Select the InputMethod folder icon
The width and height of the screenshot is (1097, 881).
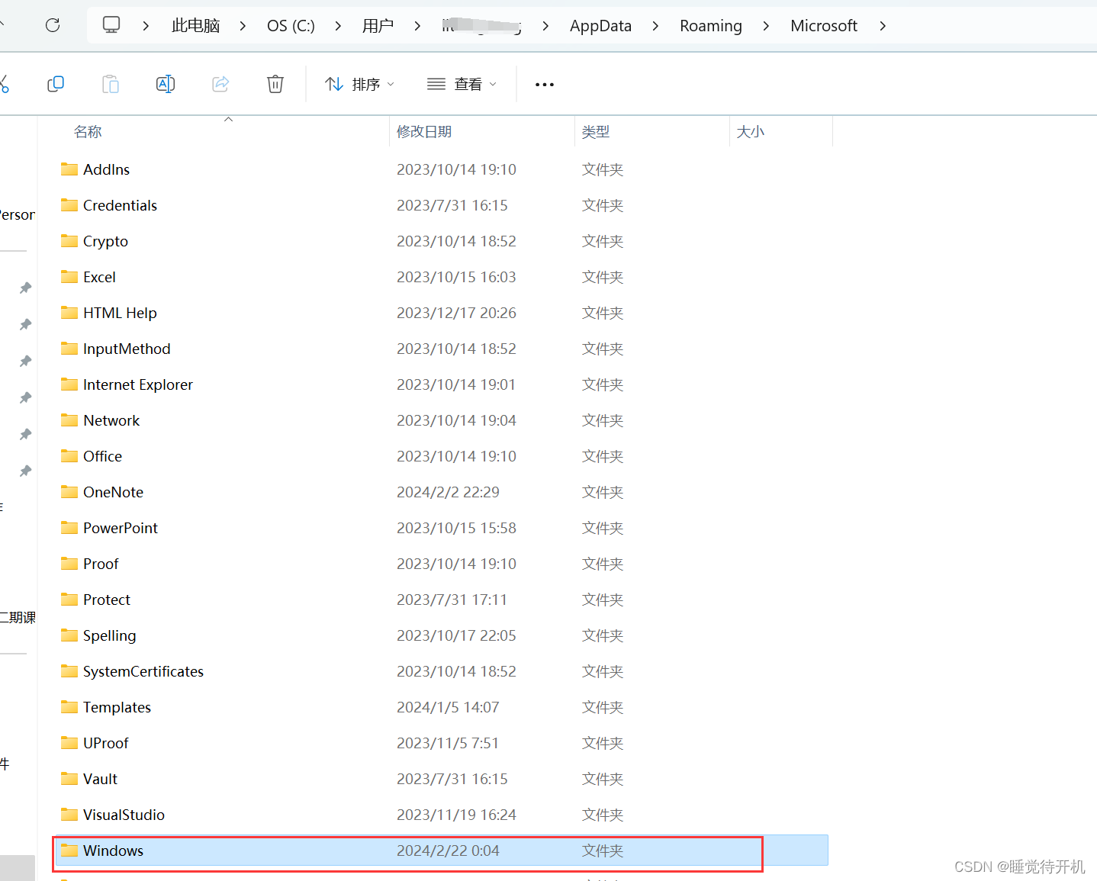click(x=69, y=349)
